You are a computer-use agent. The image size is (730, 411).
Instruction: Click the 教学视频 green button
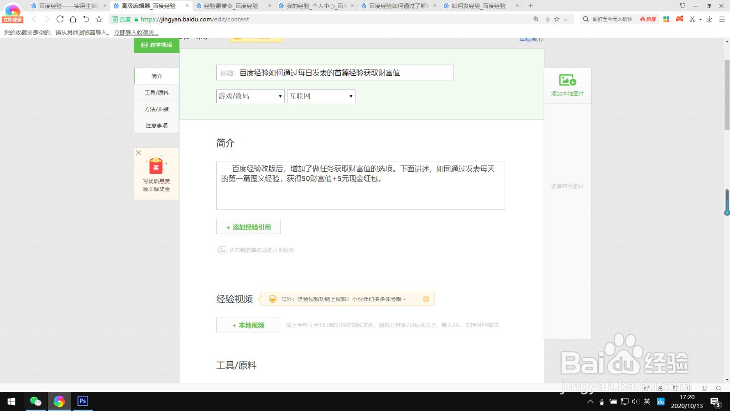click(156, 45)
